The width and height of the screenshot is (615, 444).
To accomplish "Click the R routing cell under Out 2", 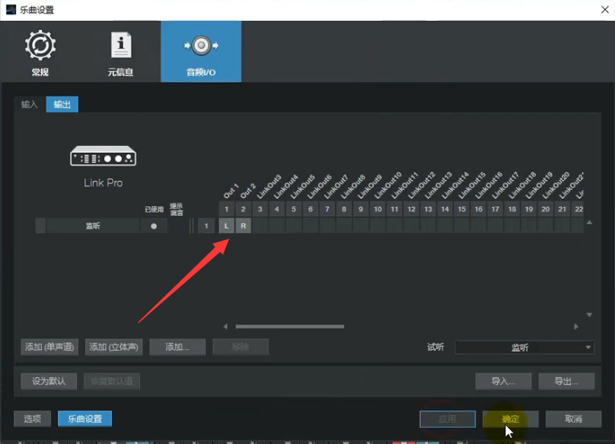I will 243,225.
